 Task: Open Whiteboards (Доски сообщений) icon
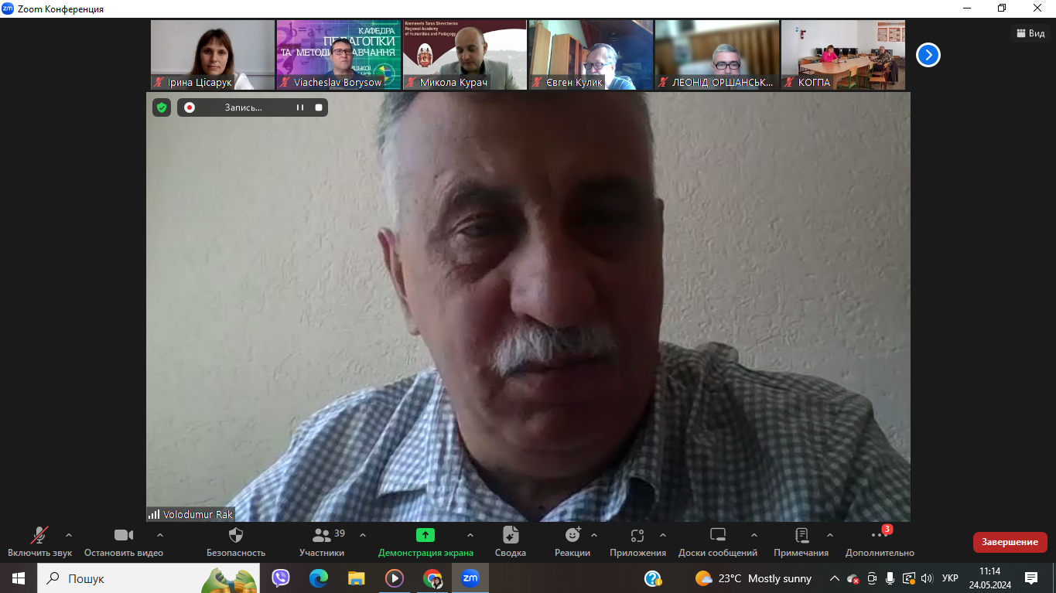[717, 536]
